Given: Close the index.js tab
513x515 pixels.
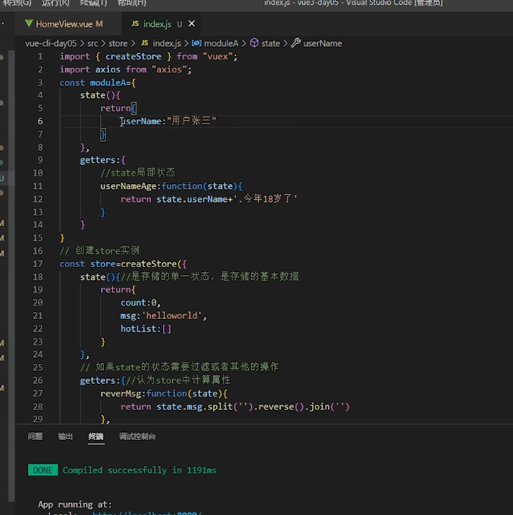Looking at the screenshot, I should [191, 24].
